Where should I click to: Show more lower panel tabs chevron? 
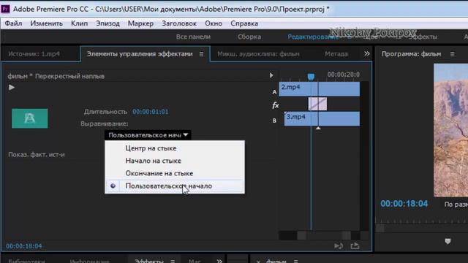point(219,261)
